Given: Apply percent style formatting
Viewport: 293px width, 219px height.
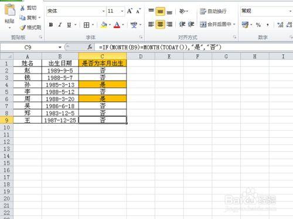Looking at the screenshot, I should click(x=258, y=25).
